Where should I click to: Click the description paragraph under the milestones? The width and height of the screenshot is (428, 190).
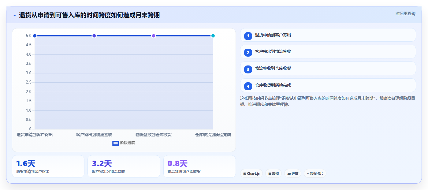pyautogui.click(x=328, y=101)
